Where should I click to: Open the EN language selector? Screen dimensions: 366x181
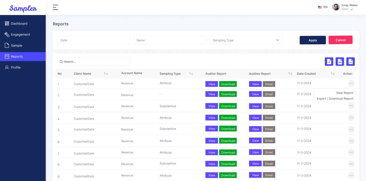tap(323, 7)
